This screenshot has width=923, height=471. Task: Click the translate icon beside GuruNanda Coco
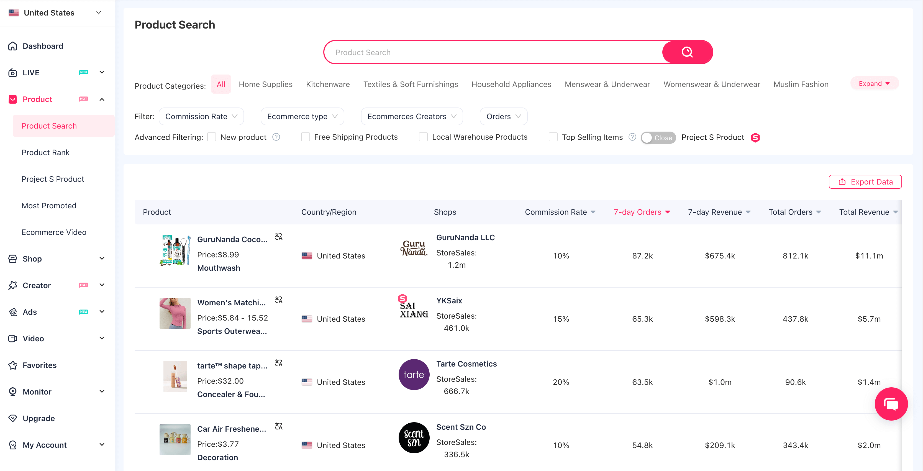pyautogui.click(x=278, y=237)
